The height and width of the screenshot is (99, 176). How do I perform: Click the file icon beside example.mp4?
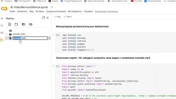(10, 38)
